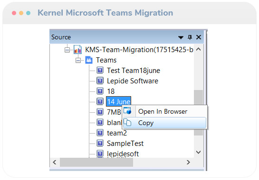Click the Open In Browser menu icon
Screen dimensions: 259x180
[127, 111]
